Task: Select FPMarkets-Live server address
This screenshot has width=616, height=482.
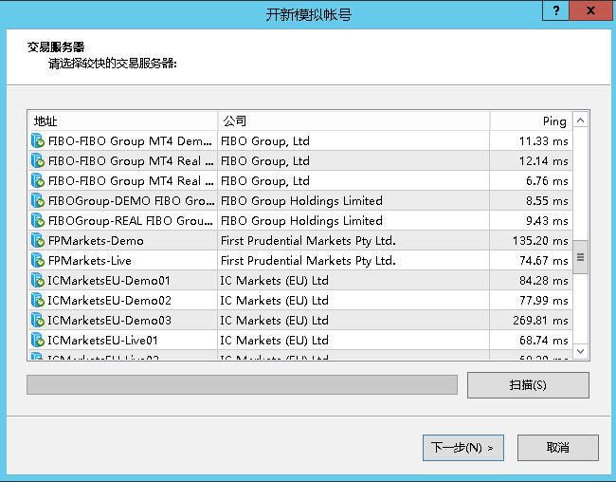Action: click(x=90, y=261)
